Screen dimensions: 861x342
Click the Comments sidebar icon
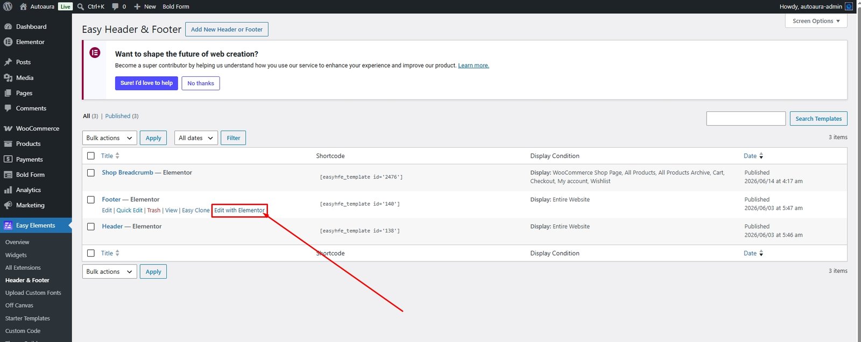click(8, 108)
